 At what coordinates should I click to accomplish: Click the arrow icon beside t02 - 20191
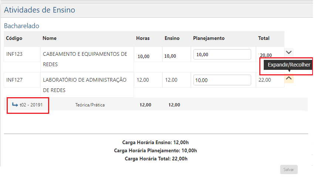click(x=15, y=105)
